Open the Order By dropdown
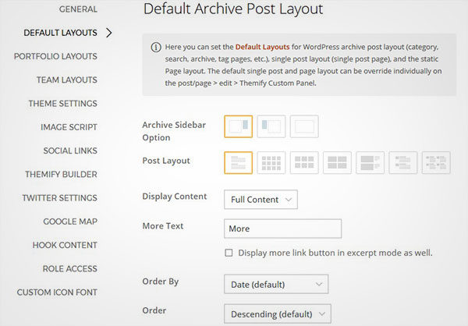 click(x=276, y=284)
